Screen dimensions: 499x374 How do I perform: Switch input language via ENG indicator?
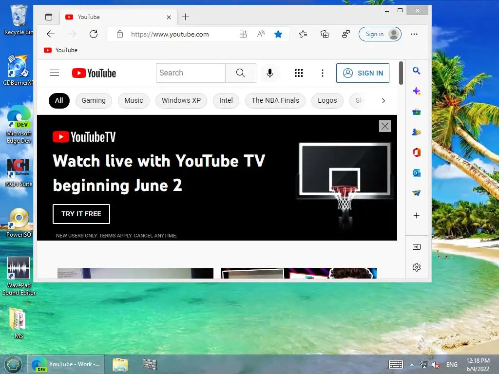(x=452, y=365)
